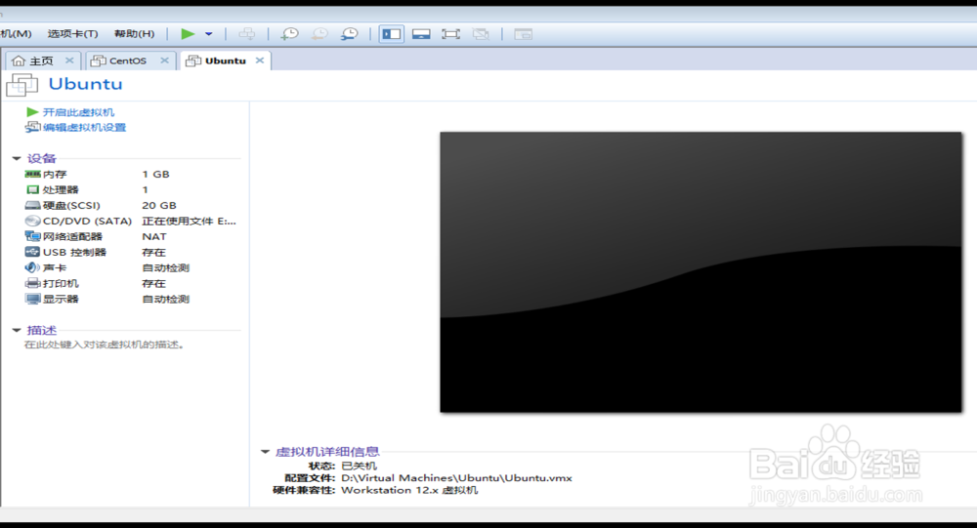Click 开启此虚拟机 link
Viewport: 977px width, 528px height.
[78, 112]
